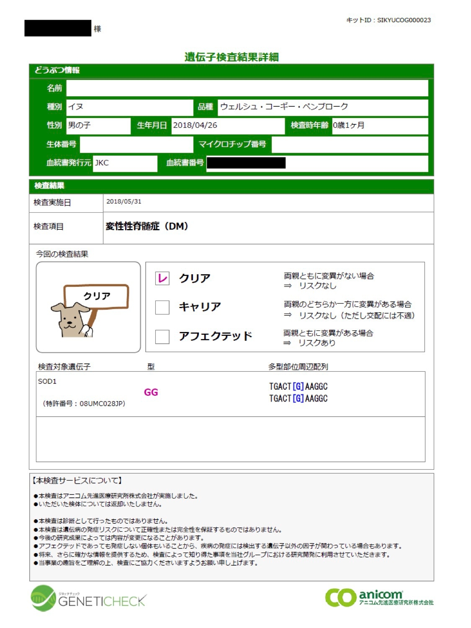
Task: Click the 型 column header
Action: pyautogui.click(x=151, y=367)
